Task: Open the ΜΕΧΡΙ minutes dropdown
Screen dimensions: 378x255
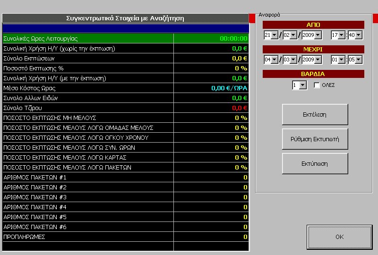Action: (359, 59)
